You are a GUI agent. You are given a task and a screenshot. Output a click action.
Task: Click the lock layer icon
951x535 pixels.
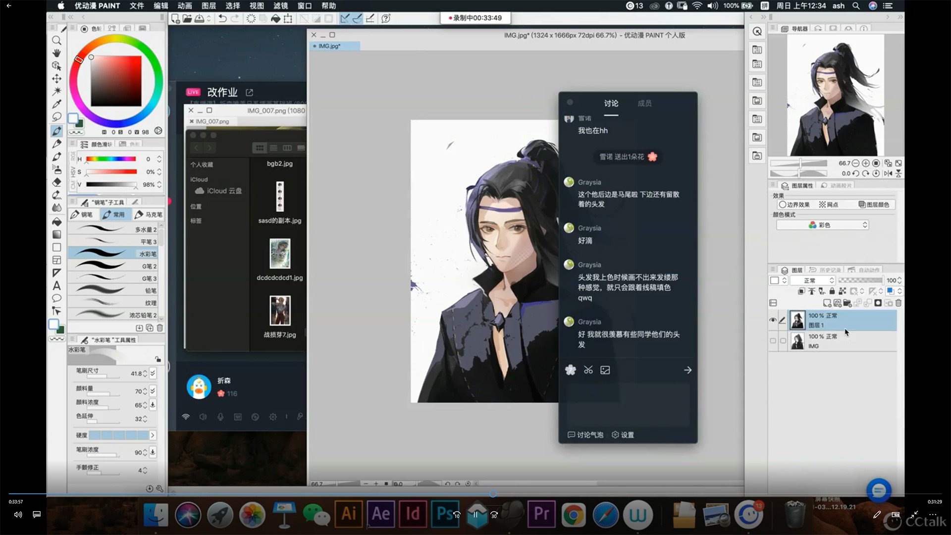832,291
